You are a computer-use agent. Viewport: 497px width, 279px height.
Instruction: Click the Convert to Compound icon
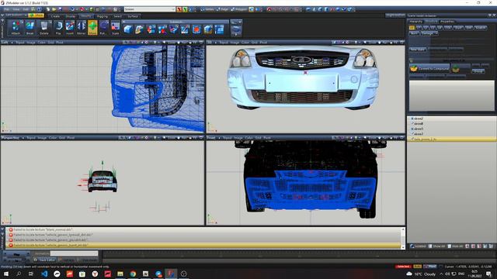pos(414,68)
